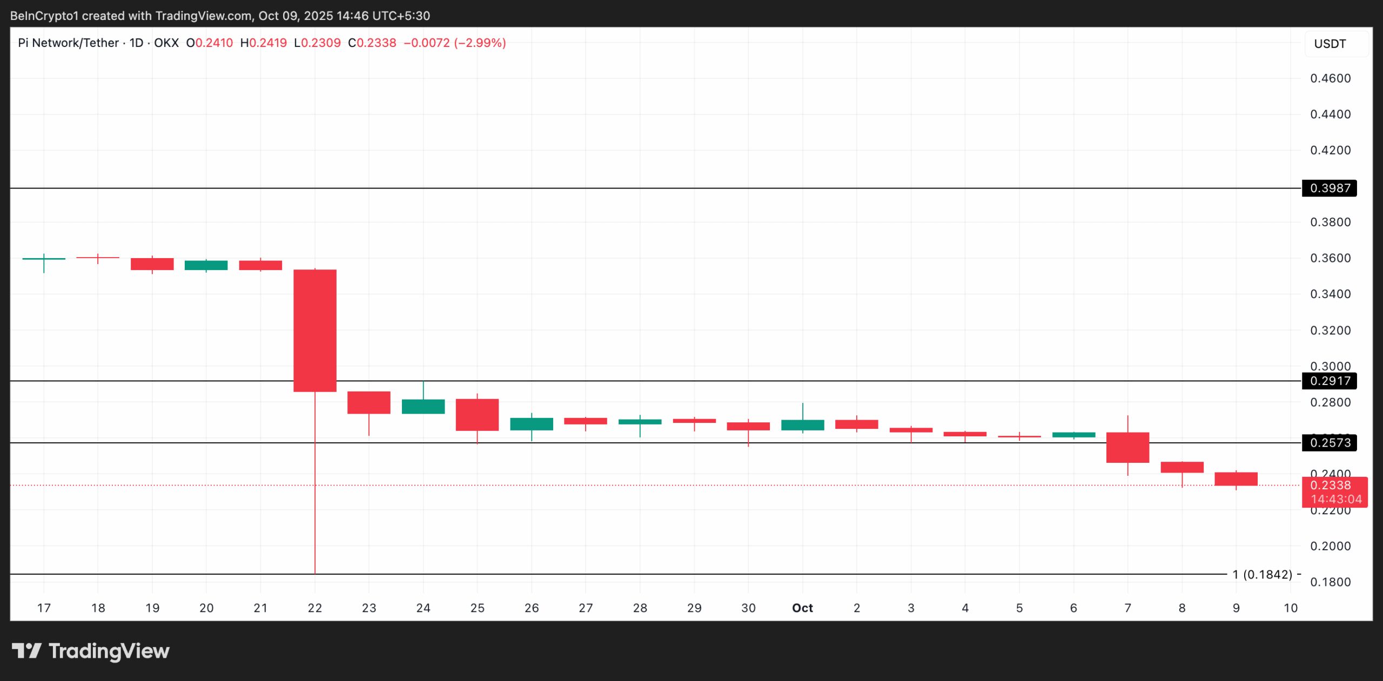Click the green candle on October 1
Image resolution: width=1383 pixels, height=681 pixels.
click(x=802, y=425)
